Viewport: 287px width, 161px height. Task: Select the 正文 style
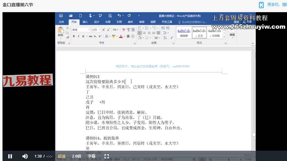click(x=199, y=33)
